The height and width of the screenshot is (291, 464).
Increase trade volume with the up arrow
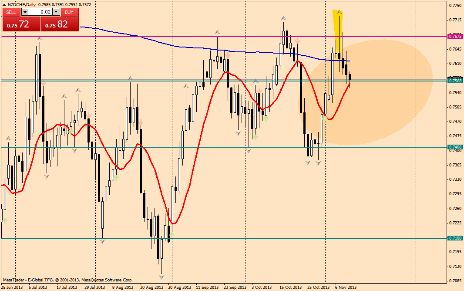(x=57, y=12)
